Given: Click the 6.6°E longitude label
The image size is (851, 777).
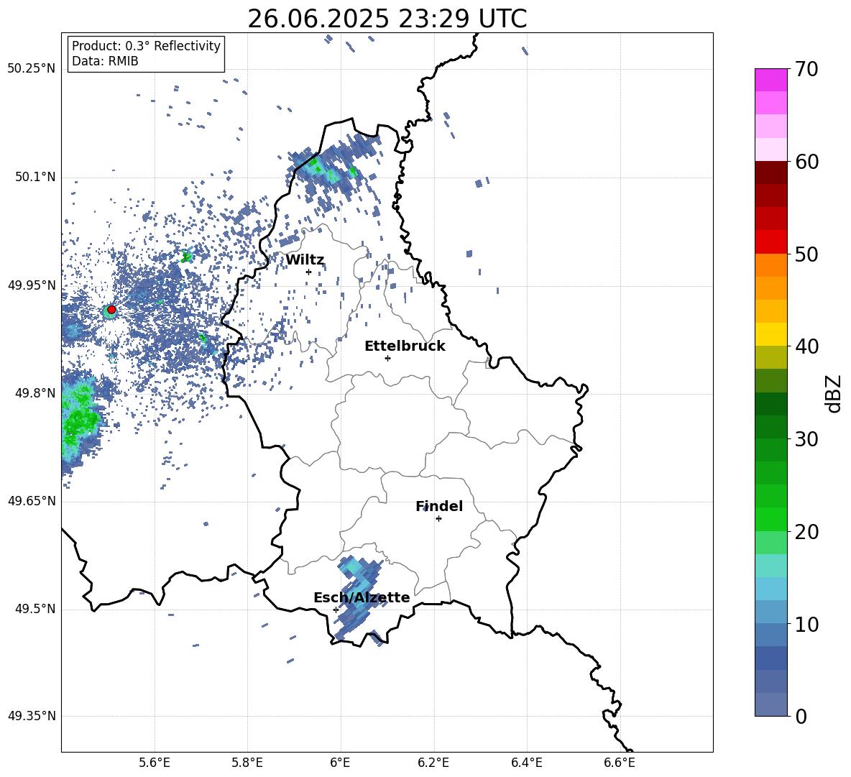Looking at the screenshot, I should click(620, 763).
